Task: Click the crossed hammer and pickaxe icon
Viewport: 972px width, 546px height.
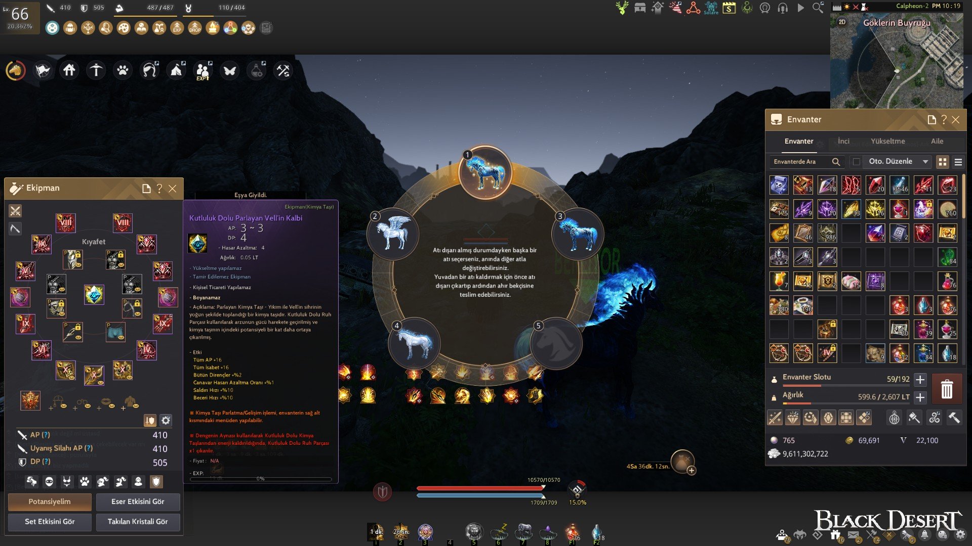Action: (283, 70)
